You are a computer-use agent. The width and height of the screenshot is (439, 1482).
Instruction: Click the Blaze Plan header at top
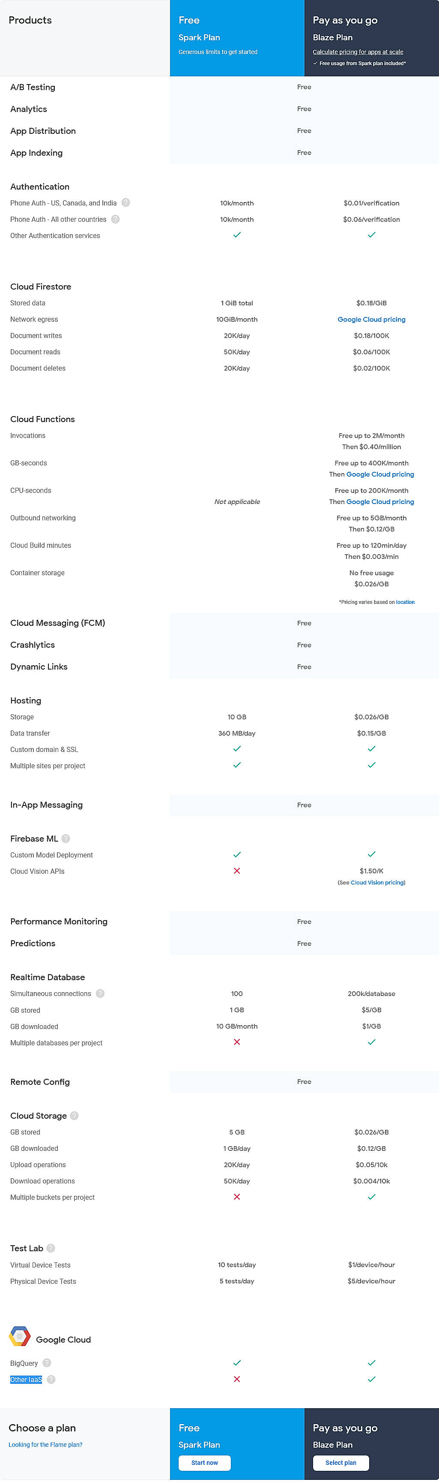point(332,37)
